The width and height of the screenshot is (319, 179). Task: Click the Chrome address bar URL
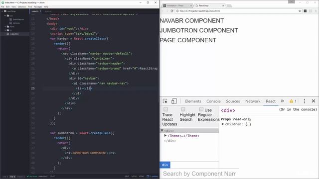click(200, 11)
